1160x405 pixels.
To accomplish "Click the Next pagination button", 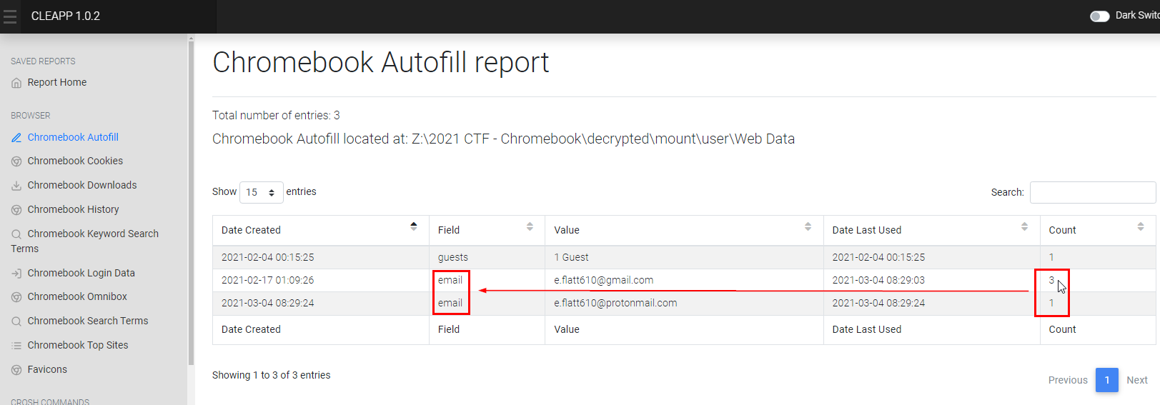I will click(x=1136, y=380).
